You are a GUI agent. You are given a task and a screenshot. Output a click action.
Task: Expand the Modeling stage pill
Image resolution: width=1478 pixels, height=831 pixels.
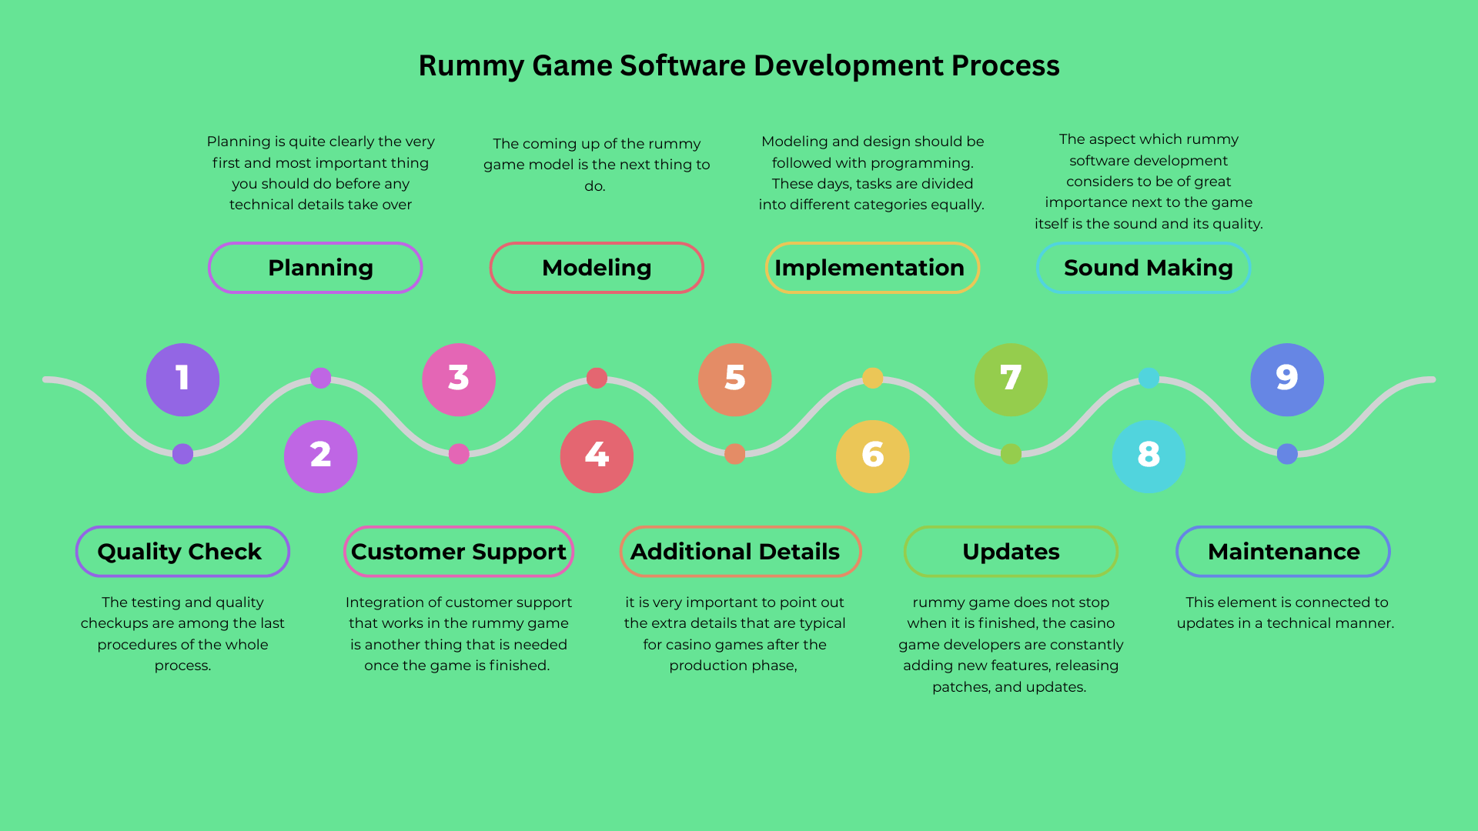click(597, 268)
